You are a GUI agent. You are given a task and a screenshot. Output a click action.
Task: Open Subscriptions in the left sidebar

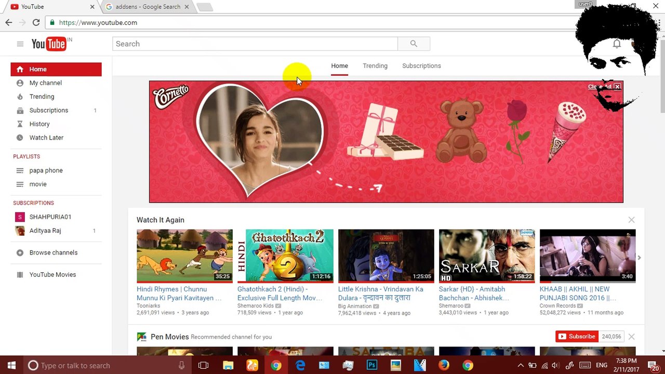click(48, 110)
